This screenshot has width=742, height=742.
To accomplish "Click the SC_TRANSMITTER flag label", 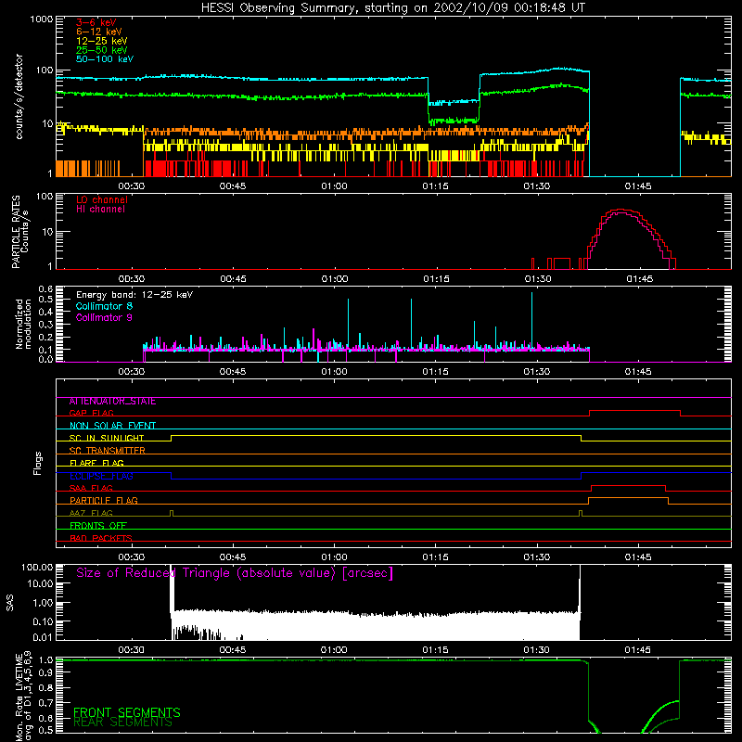I will point(108,451).
